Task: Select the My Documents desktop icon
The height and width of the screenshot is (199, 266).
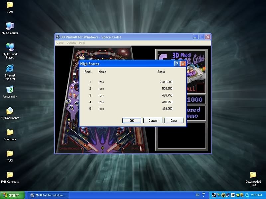Action: coord(10,113)
